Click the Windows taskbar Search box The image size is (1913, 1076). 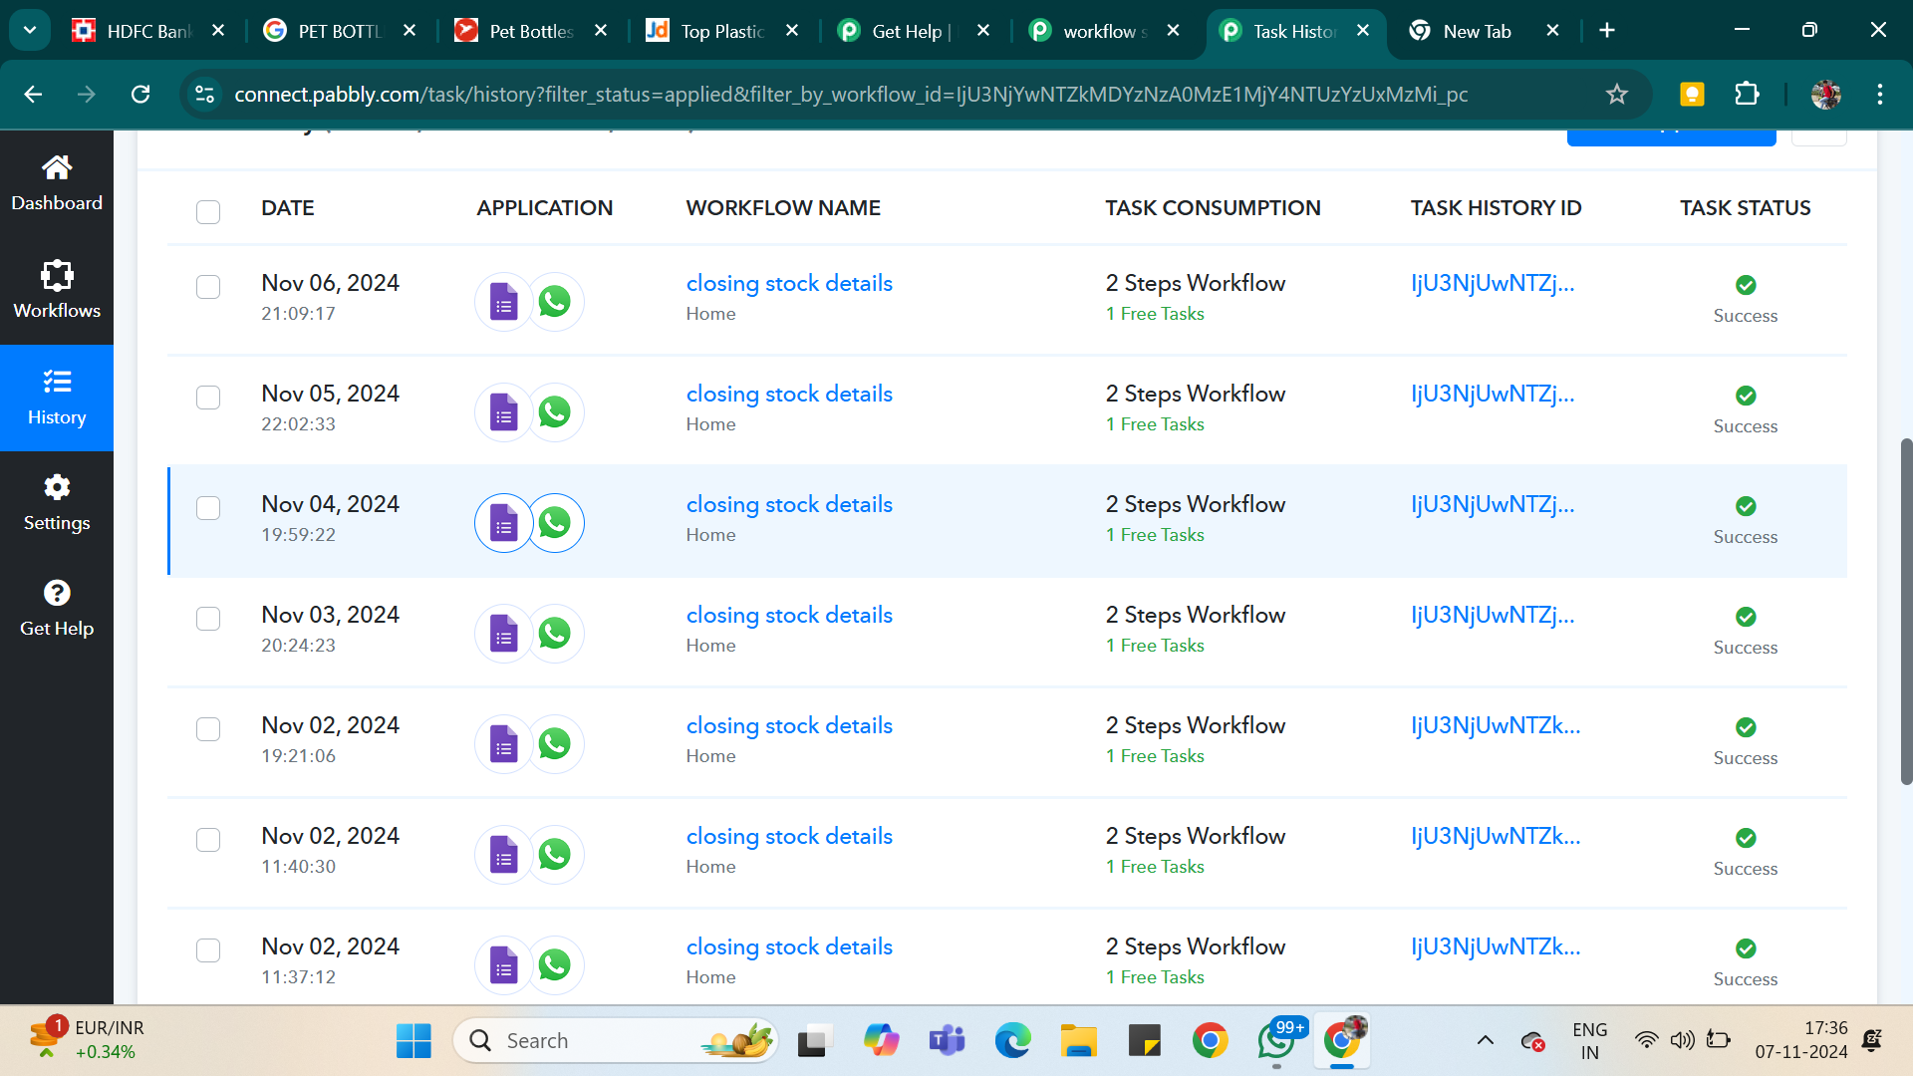pyautogui.click(x=615, y=1041)
